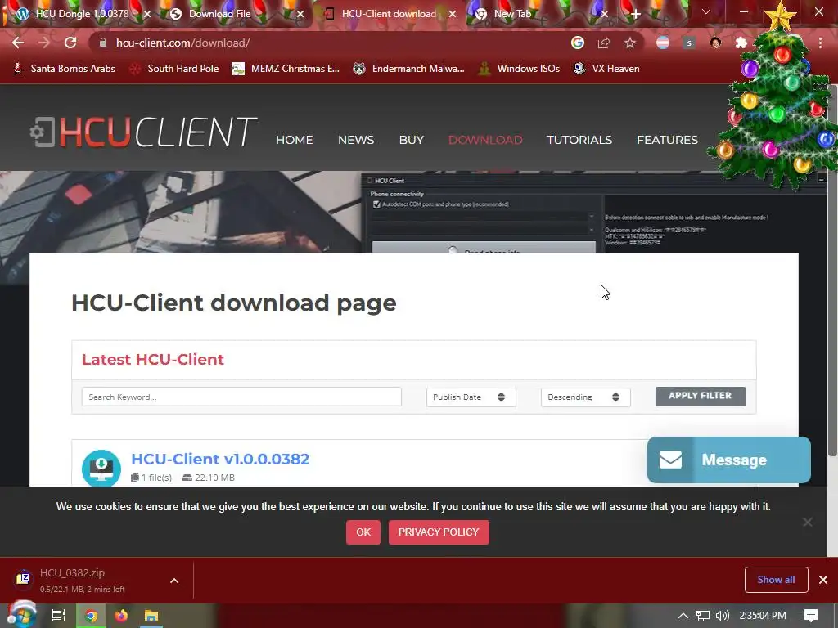The height and width of the screenshot is (628, 838).
Task: Open the Santa Bombs Arabs bookmark
Action: (64, 69)
